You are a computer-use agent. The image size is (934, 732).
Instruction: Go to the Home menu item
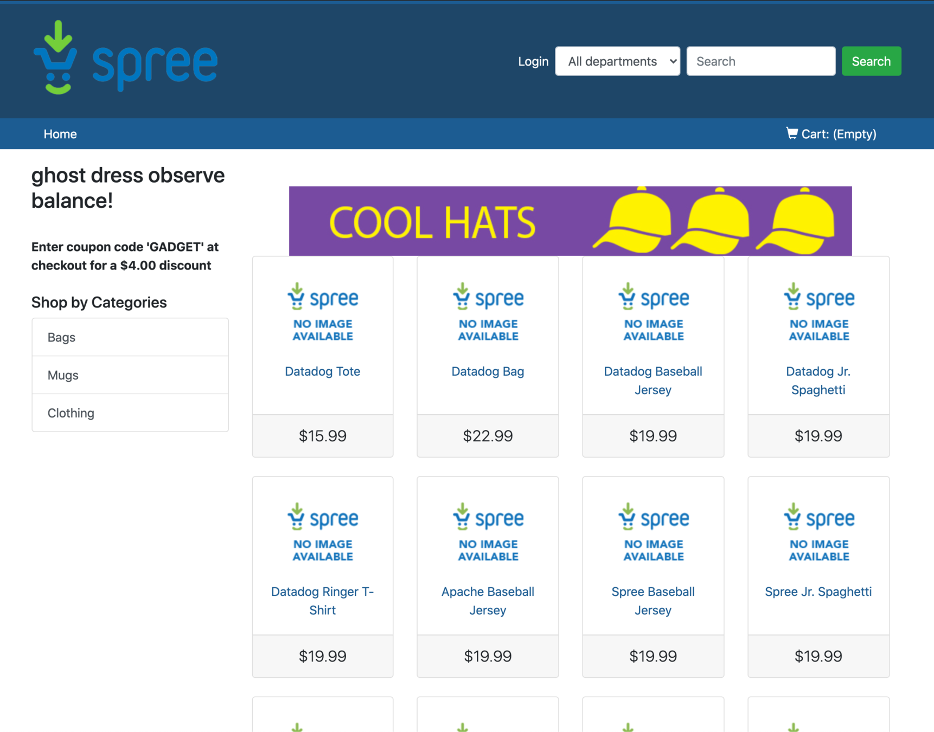click(60, 134)
